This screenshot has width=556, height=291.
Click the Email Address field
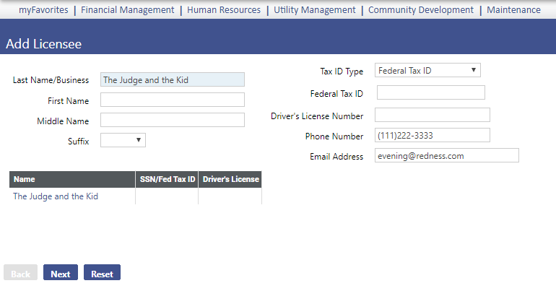pos(446,155)
